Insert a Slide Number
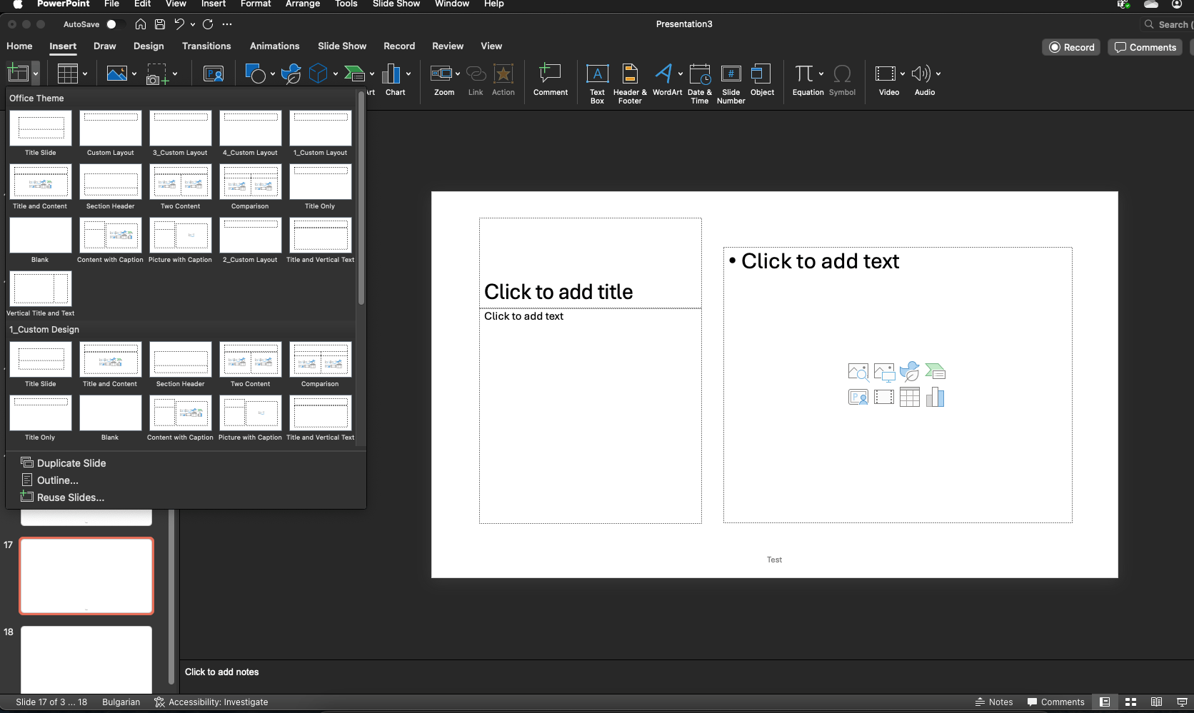The width and height of the screenshot is (1194, 713). click(x=731, y=82)
